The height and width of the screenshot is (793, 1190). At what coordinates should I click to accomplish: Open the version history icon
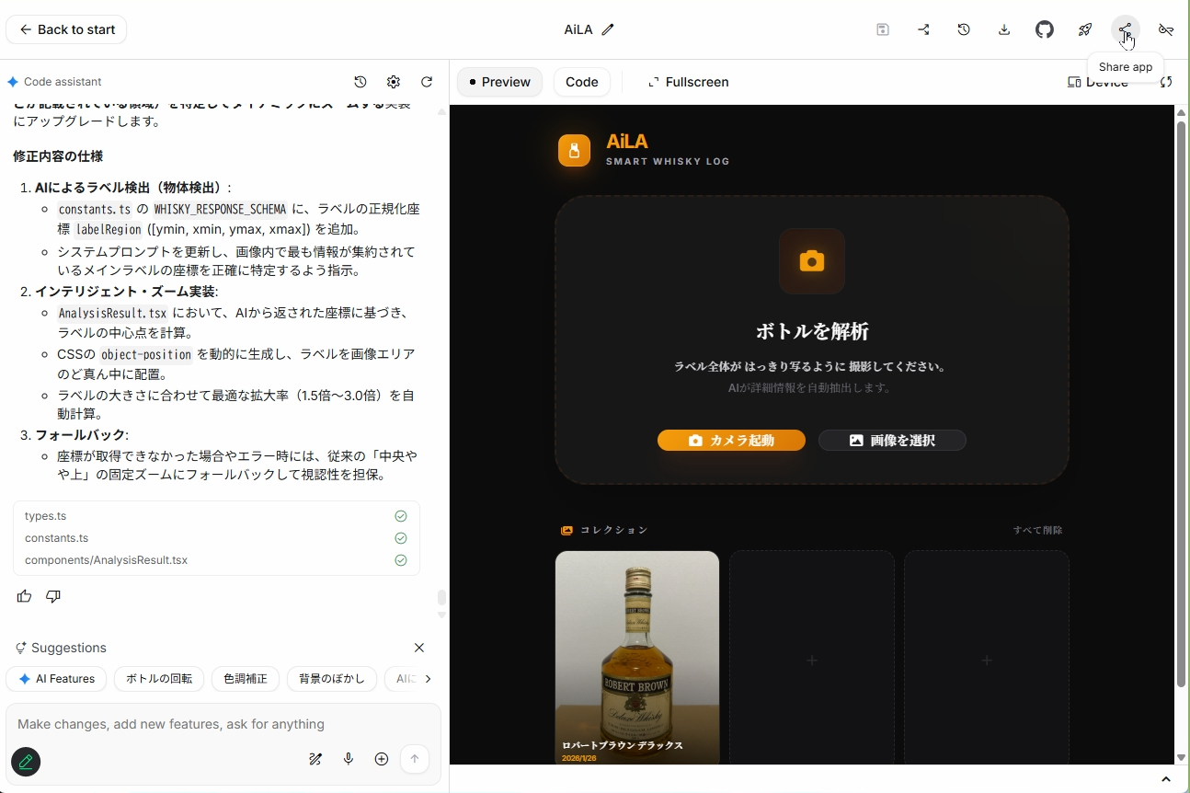(964, 29)
